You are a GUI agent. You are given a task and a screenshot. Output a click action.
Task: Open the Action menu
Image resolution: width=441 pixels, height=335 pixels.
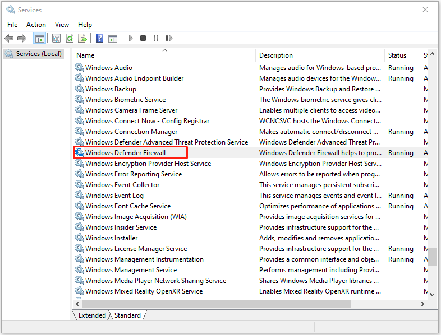[36, 25]
